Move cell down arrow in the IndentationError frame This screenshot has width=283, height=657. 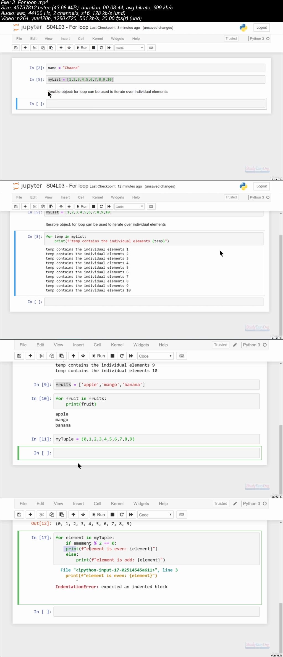click(83, 515)
